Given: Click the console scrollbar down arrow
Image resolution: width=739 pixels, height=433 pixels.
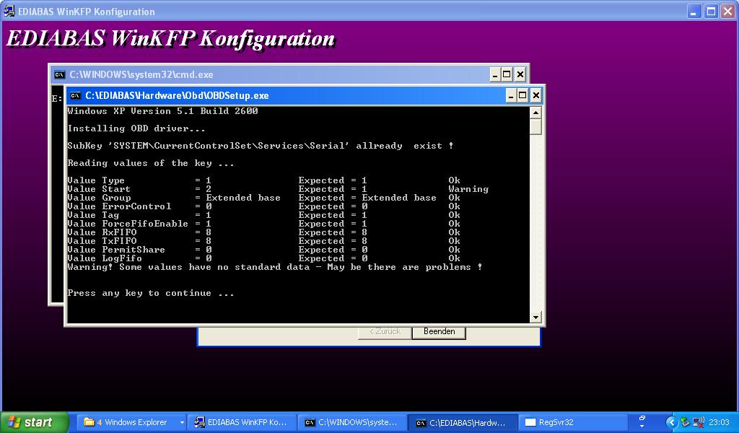Looking at the screenshot, I should point(535,317).
